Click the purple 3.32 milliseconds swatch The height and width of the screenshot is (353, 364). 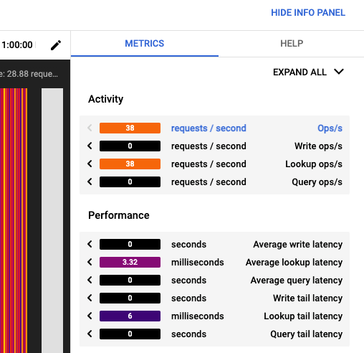130,262
